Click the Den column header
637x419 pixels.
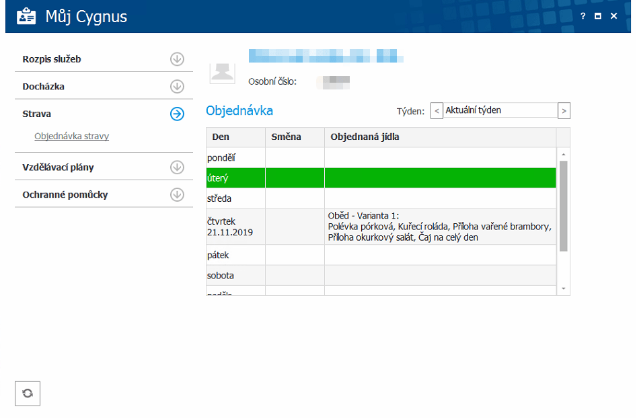235,137
